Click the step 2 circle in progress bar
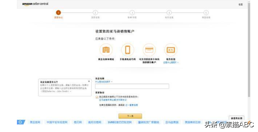Screen dimensions: 258x132 (95, 13)
